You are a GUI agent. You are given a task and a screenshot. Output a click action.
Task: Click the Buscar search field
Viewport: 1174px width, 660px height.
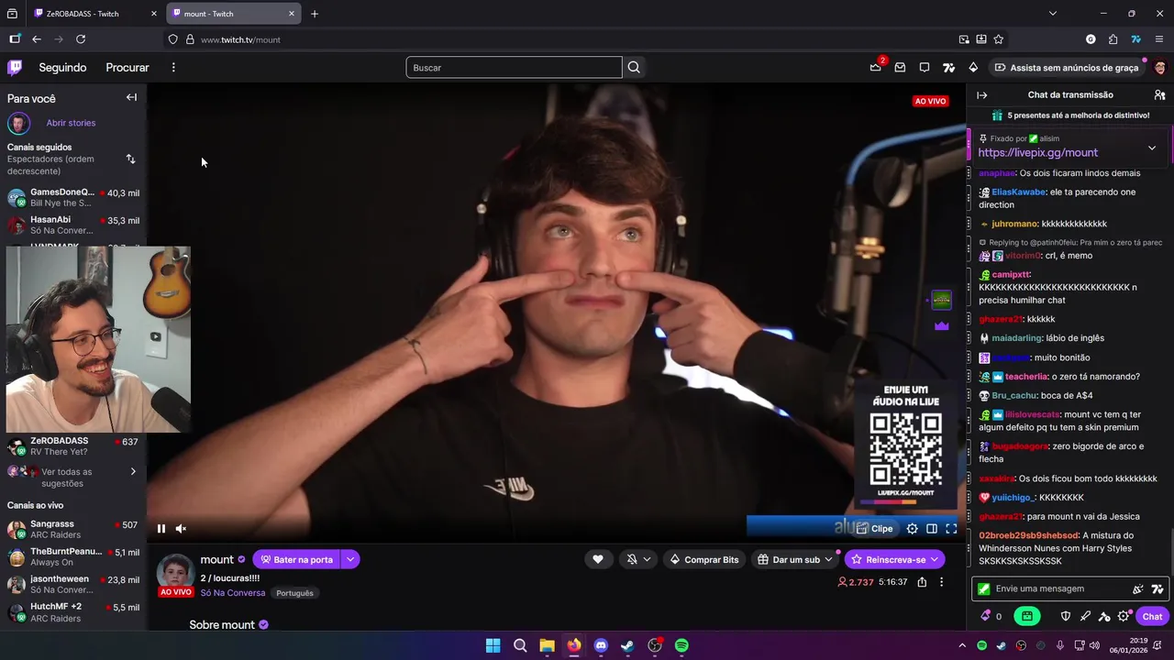coord(514,67)
